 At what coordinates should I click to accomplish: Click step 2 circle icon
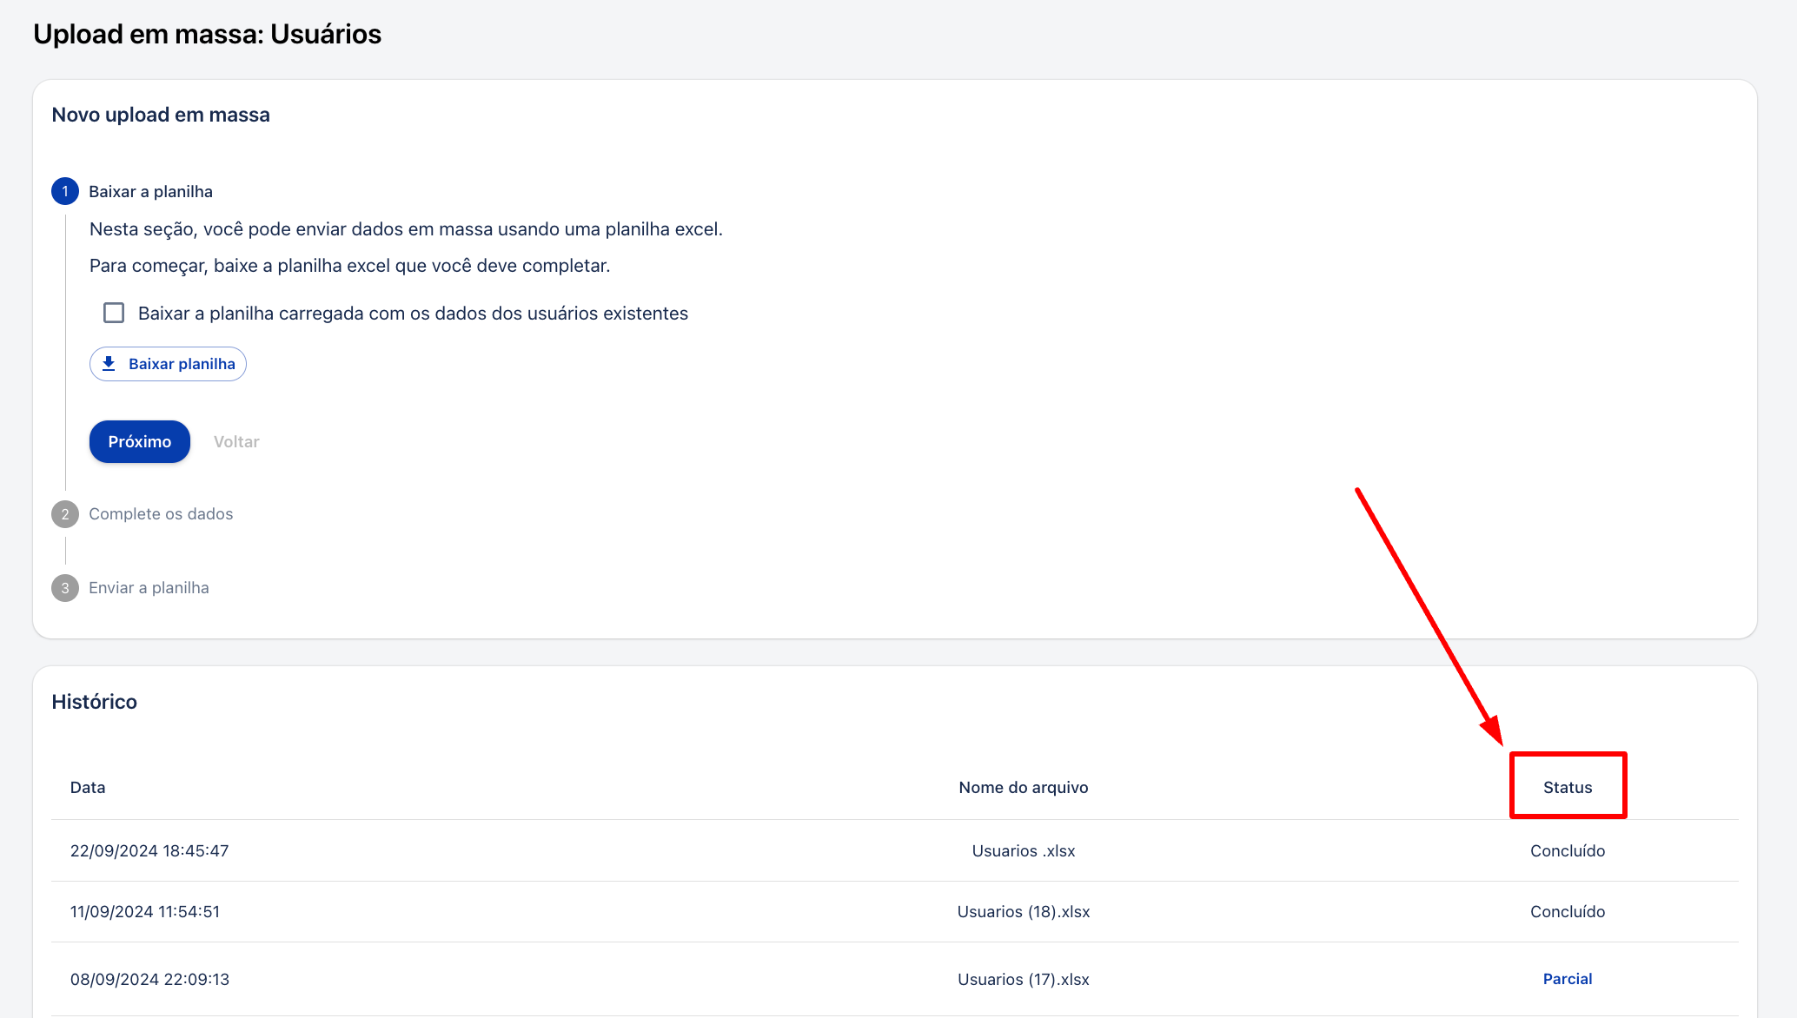[65, 514]
